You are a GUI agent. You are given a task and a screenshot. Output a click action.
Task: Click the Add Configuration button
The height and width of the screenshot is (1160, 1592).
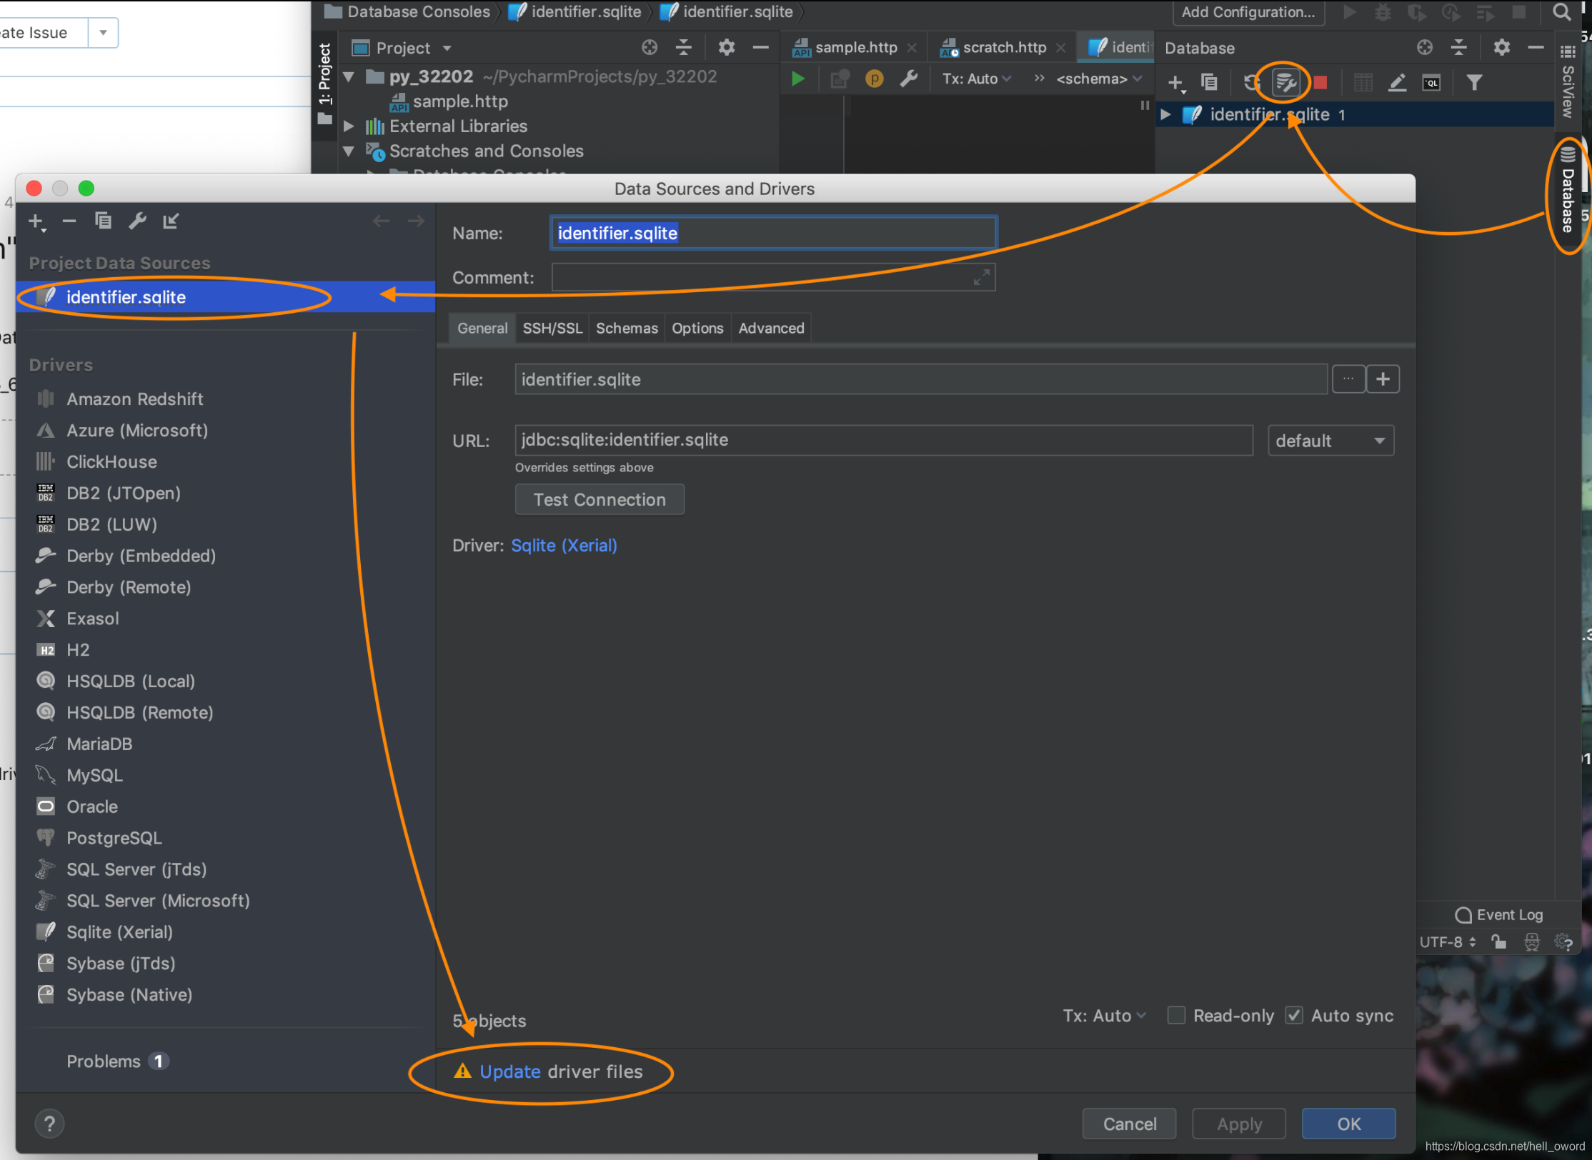(x=1248, y=12)
